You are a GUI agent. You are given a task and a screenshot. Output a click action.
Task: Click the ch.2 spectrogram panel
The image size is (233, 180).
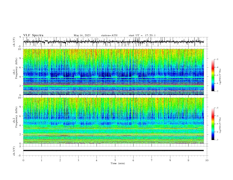[x=113, y=121]
